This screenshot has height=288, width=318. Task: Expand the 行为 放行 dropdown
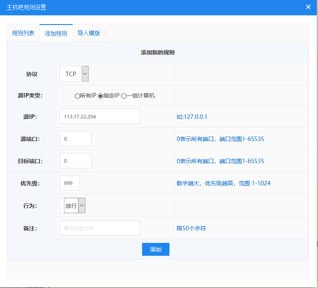coord(72,205)
